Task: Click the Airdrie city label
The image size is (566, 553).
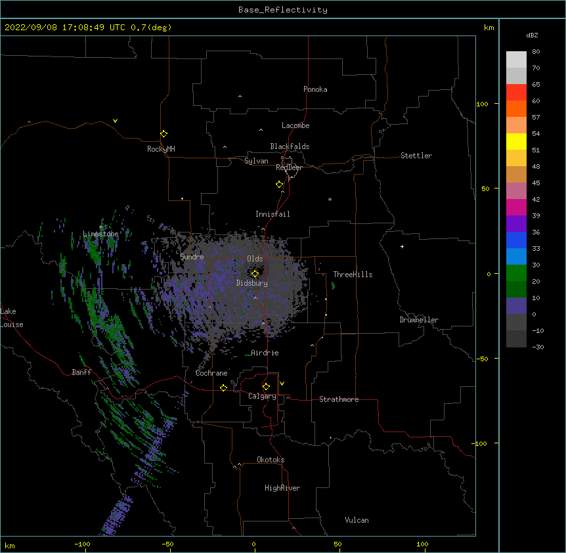Action: point(265,353)
